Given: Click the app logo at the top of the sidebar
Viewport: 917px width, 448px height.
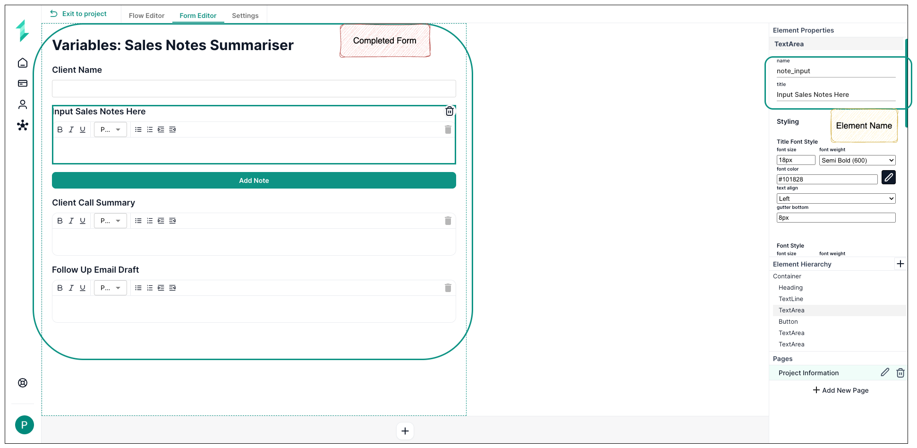Looking at the screenshot, I should click(22, 31).
